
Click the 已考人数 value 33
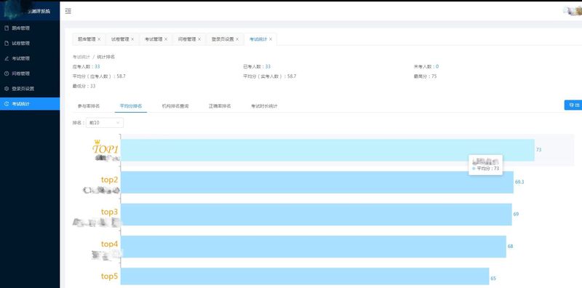click(x=268, y=66)
